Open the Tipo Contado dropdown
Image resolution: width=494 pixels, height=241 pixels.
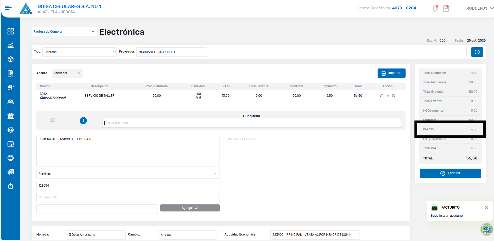point(79,52)
